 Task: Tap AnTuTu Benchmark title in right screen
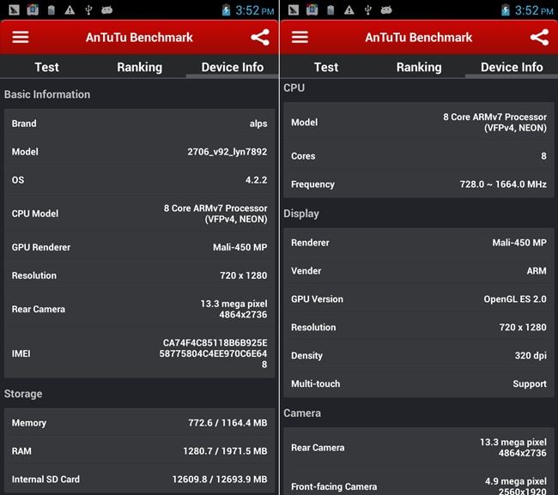pyautogui.click(x=419, y=38)
